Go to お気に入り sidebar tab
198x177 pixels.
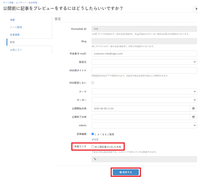tap(16, 50)
